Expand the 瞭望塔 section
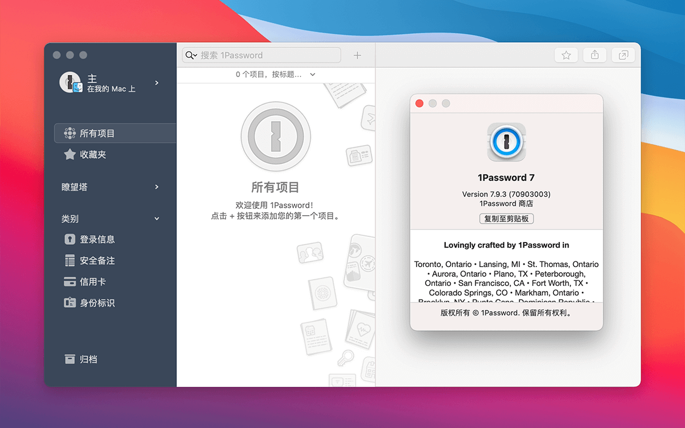The image size is (685, 428). point(157,187)
